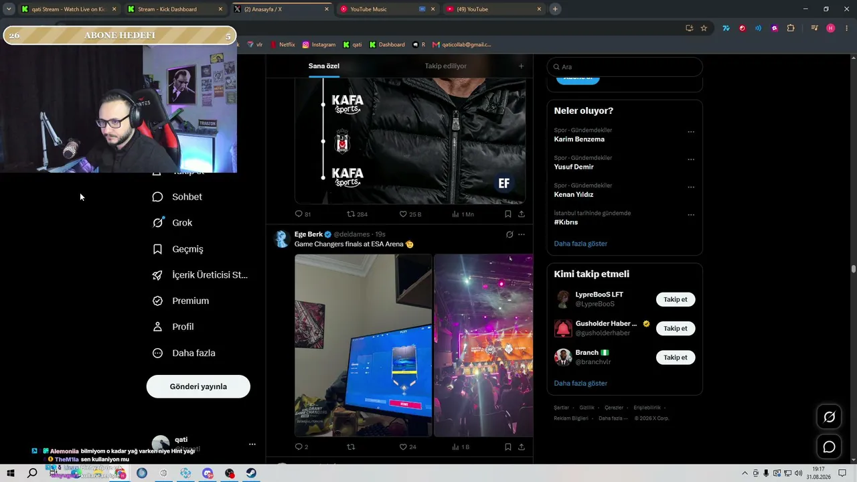View analytics of the Ege Berk post
Viewport: 857px width, 482px height.
(455, 447)
